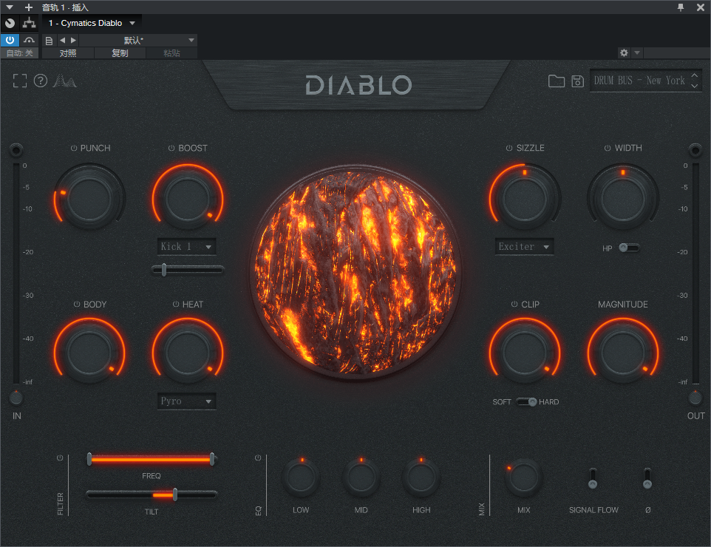Click the SIZZLE knob
The height and width of the screenshot is (547, 711).
525,199
